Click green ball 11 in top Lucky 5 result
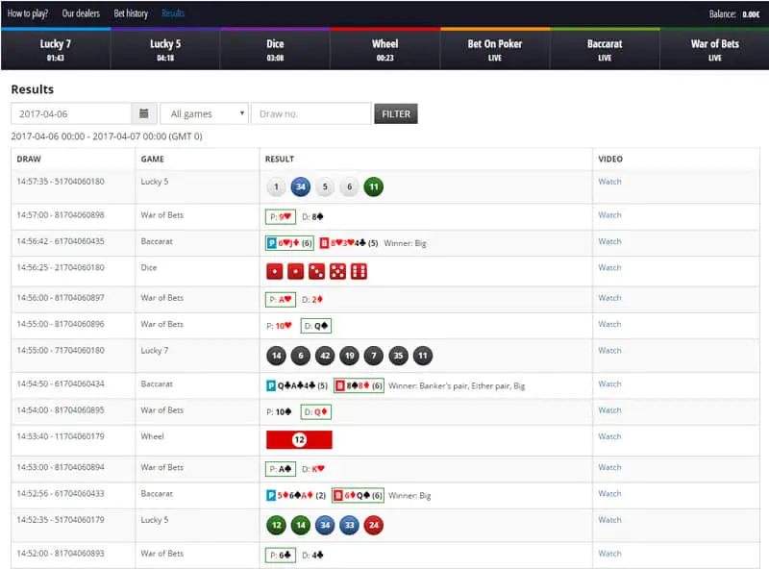The height and width of the screenshot is (569, 769). tap(374, 187)
